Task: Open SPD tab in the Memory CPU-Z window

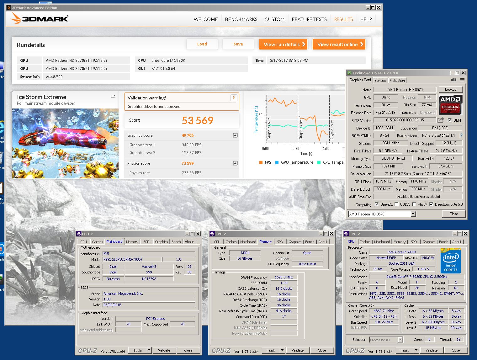Action: coord(280,242)
